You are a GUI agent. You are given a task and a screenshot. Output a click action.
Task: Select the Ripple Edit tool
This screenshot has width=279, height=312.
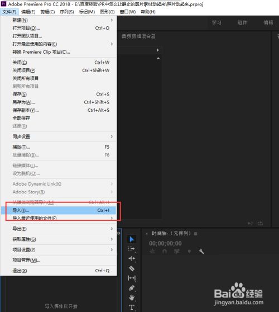[x=132, y=258]
